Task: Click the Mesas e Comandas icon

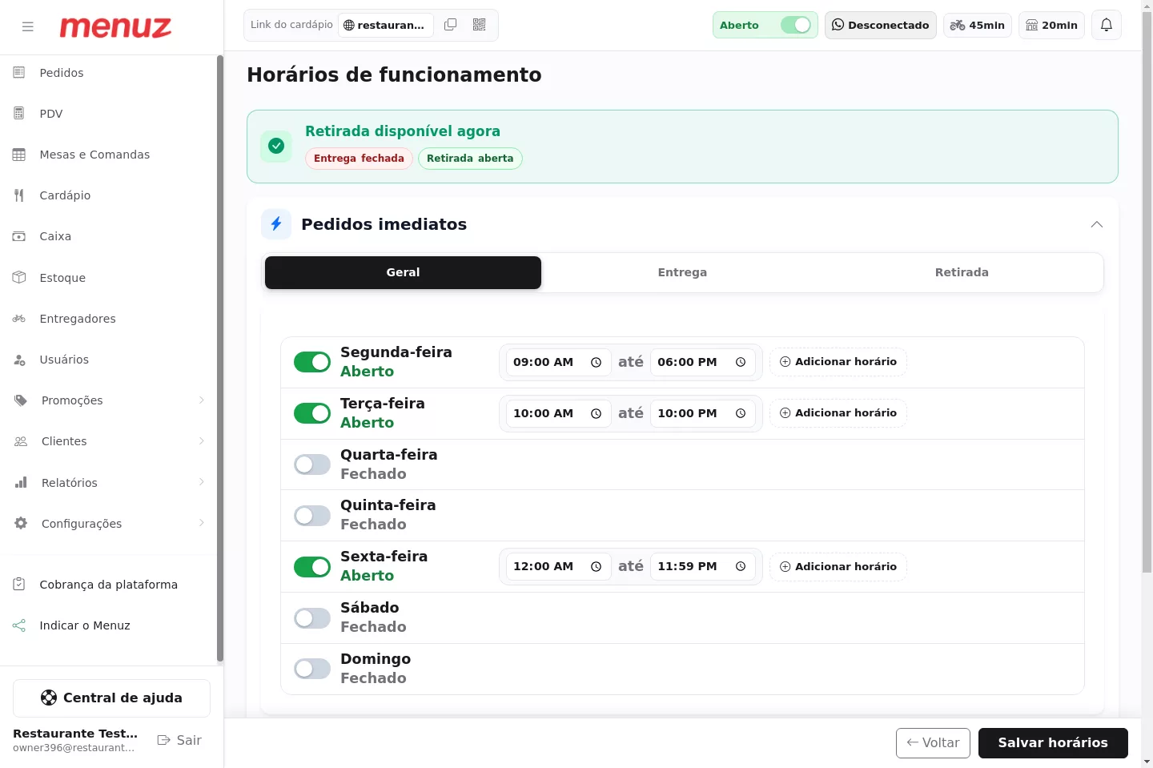Action: tap(19, 155)
